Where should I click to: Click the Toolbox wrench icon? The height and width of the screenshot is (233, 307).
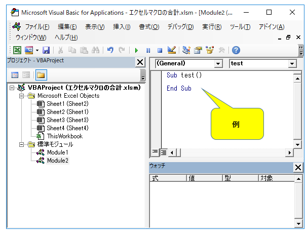coord(221,50)
